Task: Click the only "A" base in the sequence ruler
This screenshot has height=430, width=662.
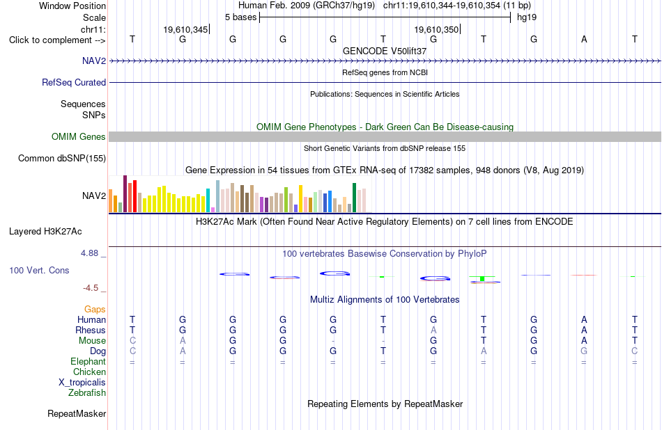Action: tap(584, 39)
